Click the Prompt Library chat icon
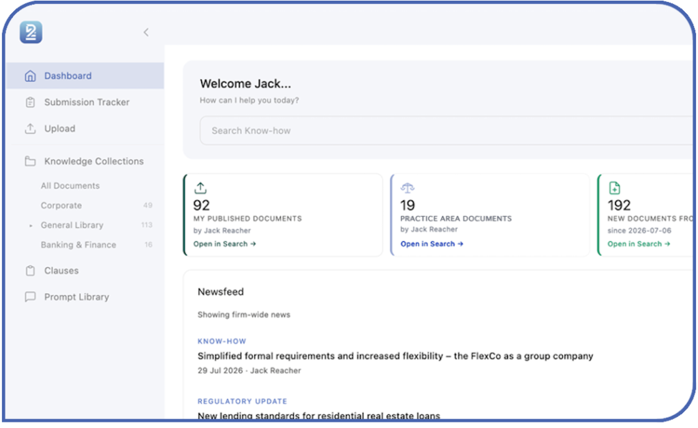This screenshot has width=698, height=428. coord(30,296)
